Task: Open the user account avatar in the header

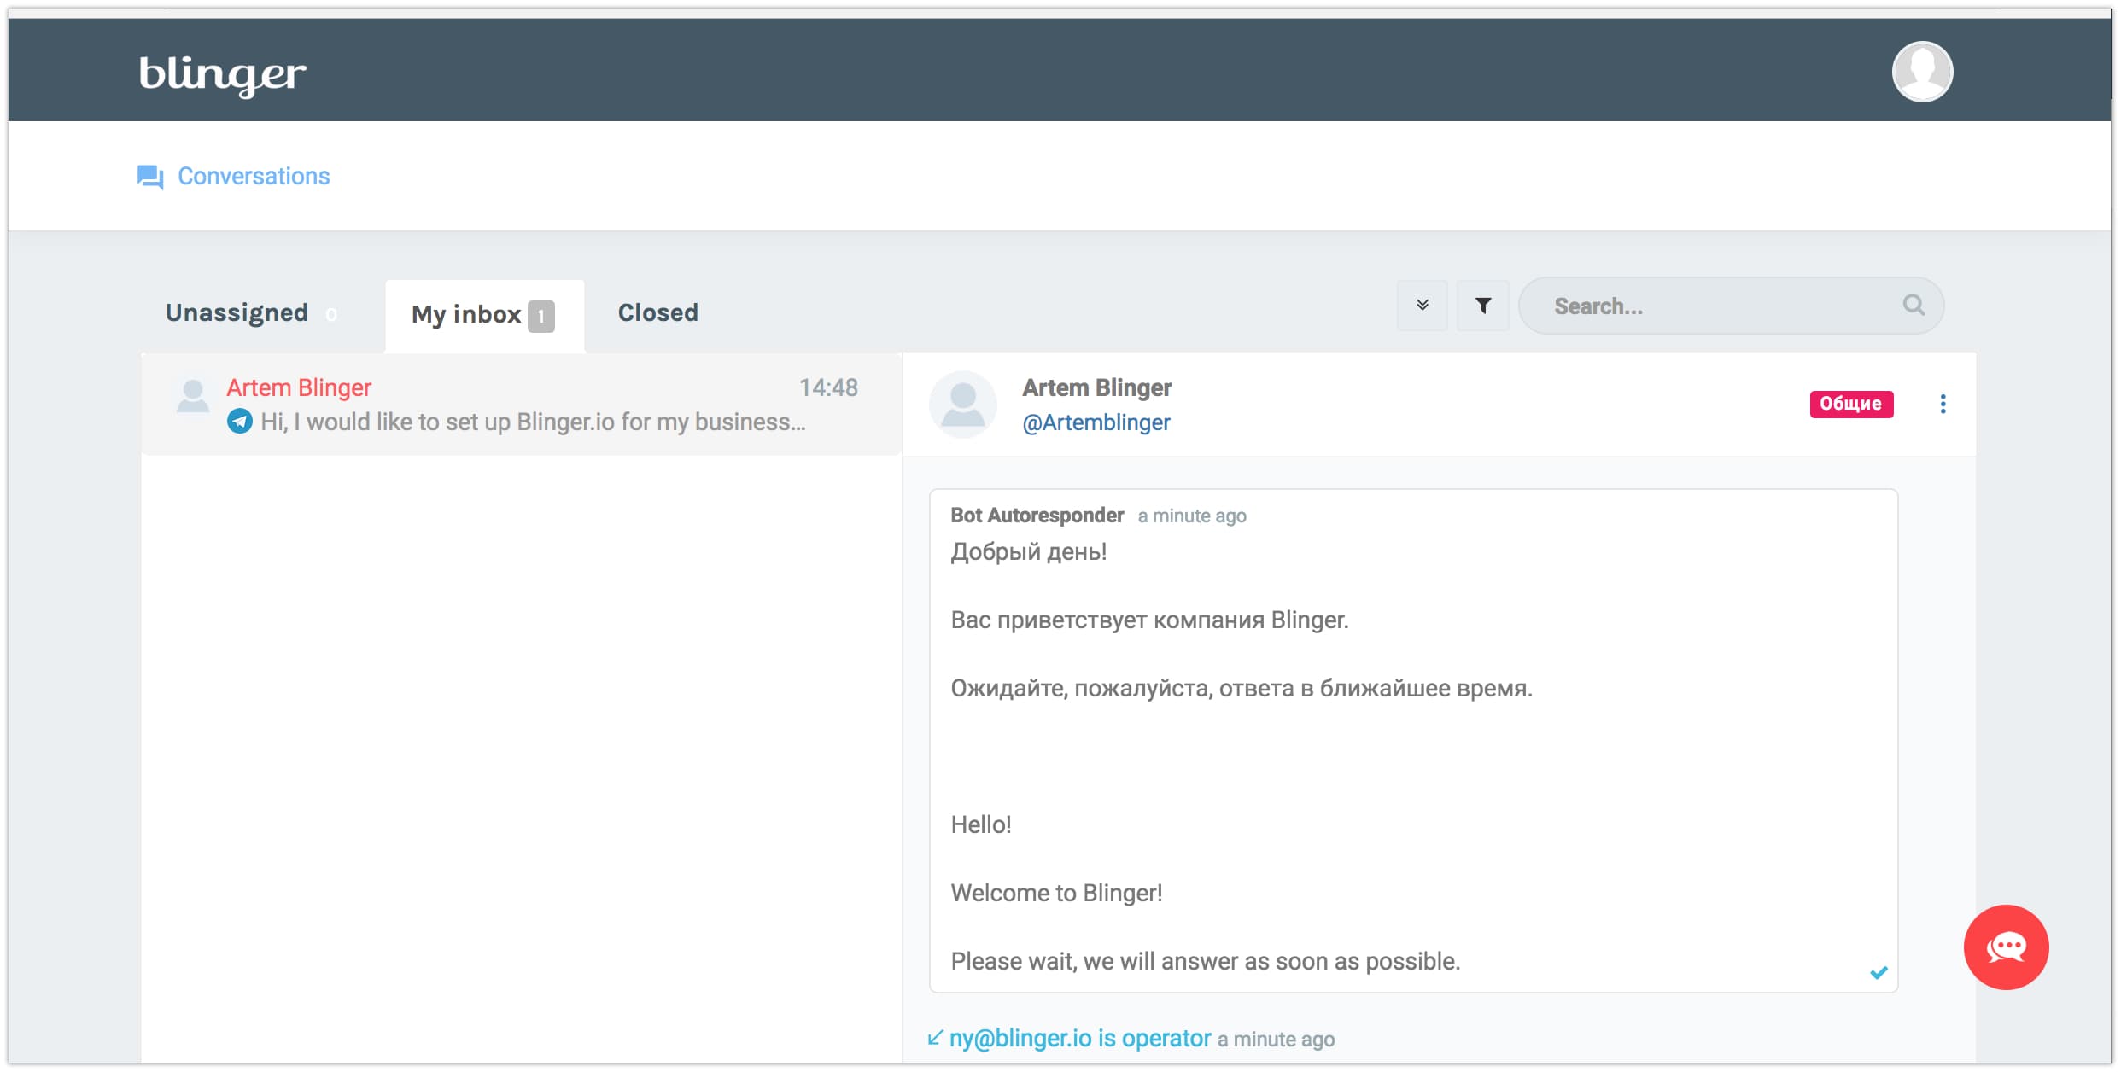Action: (x=1923, y=72)
